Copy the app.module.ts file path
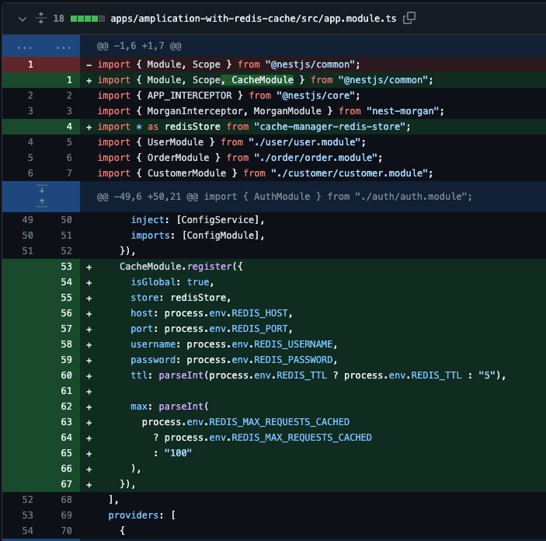Viewport: 546px width, 541px height. (x=409, y=18)
